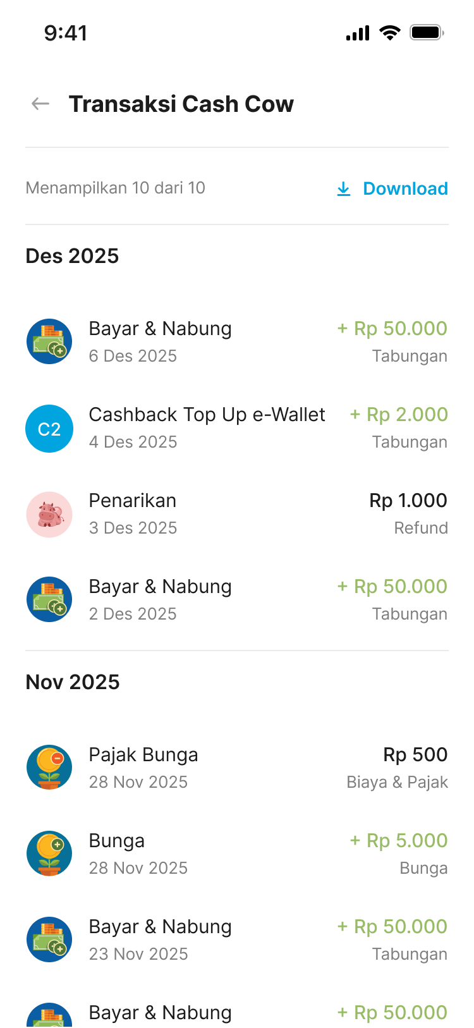This screenshot has height=1028, width=474.
Task: Click the download arrow icon
Action: click(343, 188)
